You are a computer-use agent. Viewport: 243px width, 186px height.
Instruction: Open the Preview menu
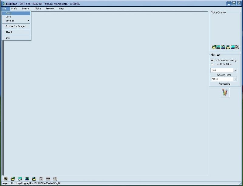tap(50, 9)
